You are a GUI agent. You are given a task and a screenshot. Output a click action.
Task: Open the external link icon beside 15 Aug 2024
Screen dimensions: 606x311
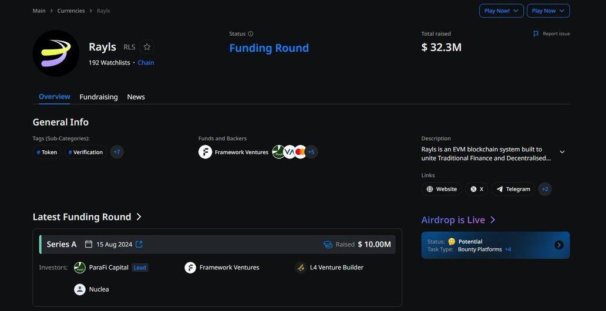coord(139,244)
